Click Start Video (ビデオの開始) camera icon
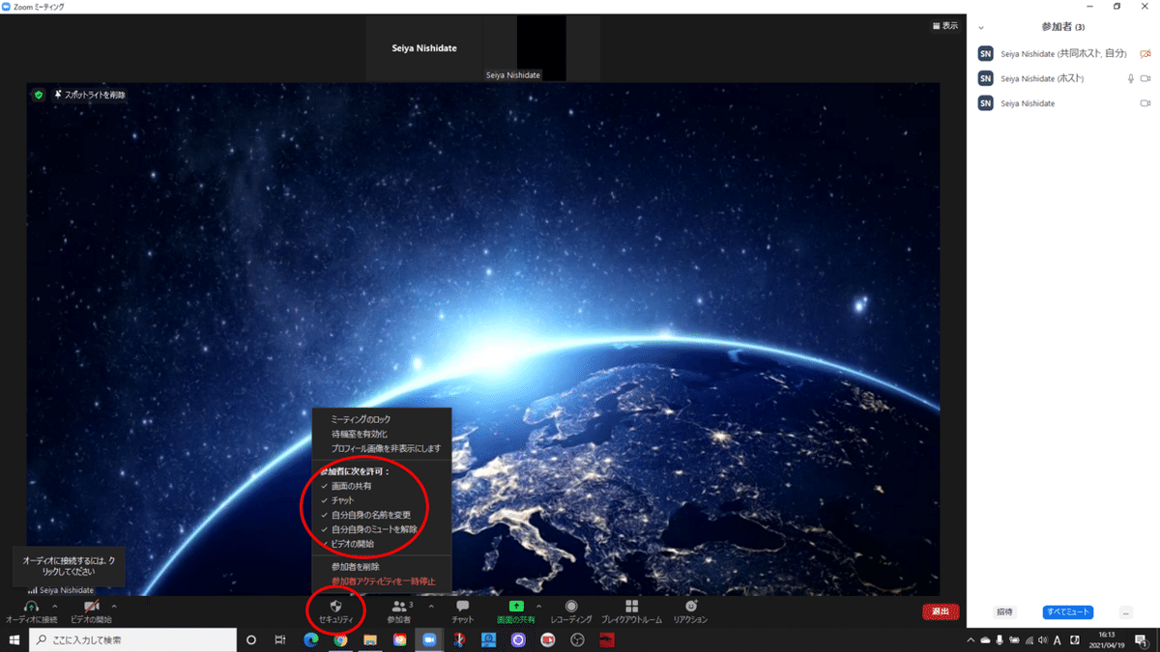Image resolution: width=1160 pixels, height=652 pixels. point(91,606)
